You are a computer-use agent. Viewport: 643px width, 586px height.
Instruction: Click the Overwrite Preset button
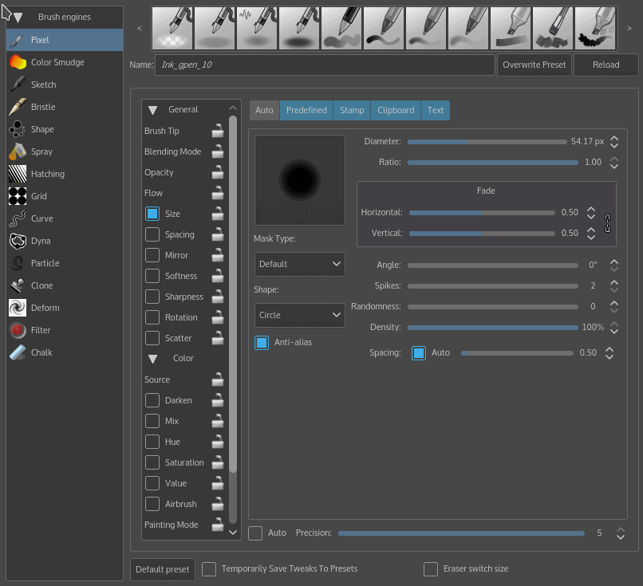pyautogui.click(x=535, y=65)
